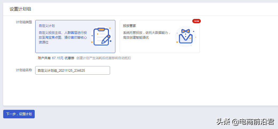The image size is (278, 129).
Task: Click the clipboard pencil icon in 自定义计划
Action: pos(101,37)
